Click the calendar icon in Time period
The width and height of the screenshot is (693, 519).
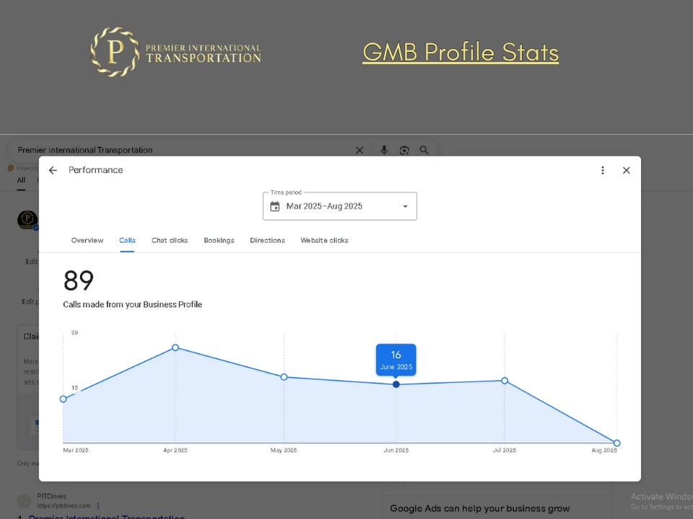(275, 206)
